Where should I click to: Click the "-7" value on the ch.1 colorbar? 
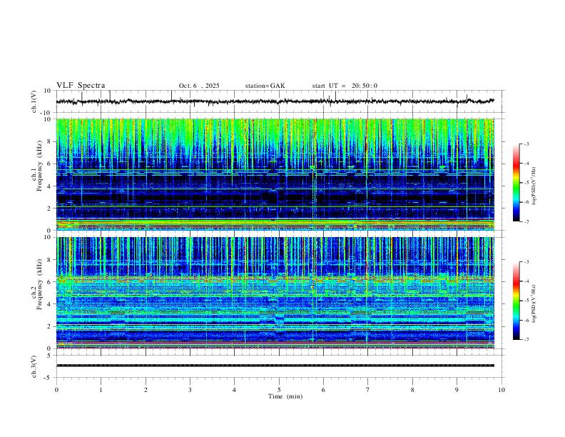click(526, 221)
